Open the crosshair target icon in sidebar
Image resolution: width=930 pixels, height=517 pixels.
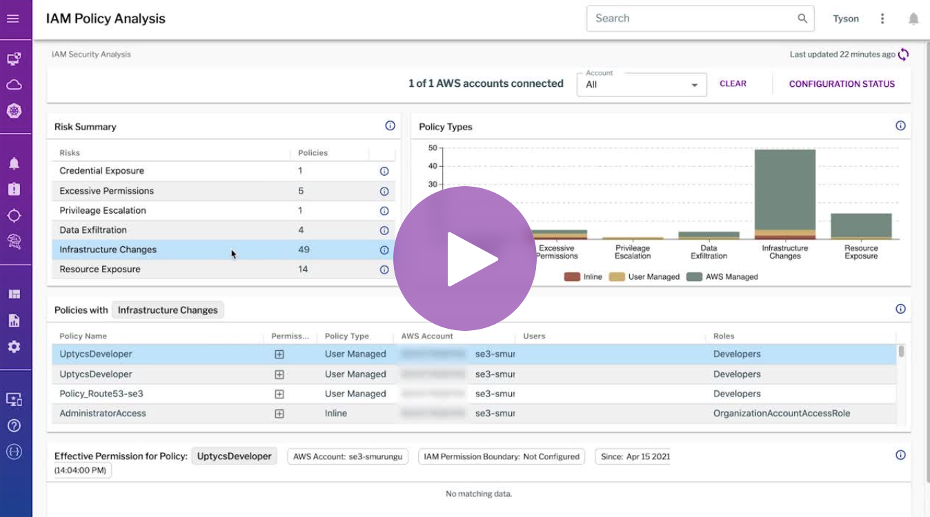click(x=14, y=215)
